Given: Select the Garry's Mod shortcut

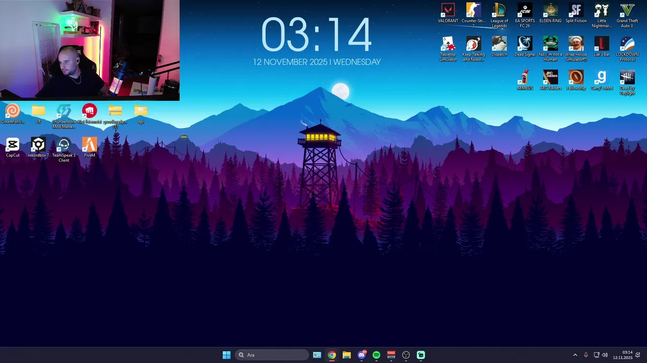Looking at the screenshot, I should 602,81.
